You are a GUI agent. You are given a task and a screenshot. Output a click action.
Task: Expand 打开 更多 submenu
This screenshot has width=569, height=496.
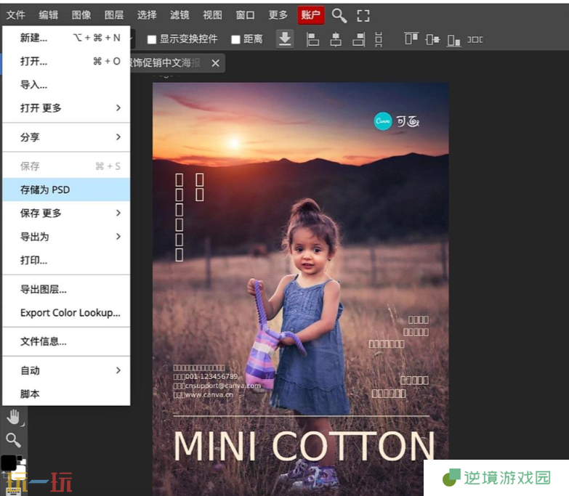(66, 108)
